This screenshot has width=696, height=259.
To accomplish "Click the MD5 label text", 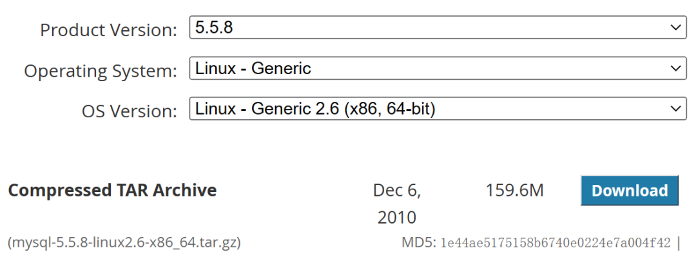I will tap(419, 243).
